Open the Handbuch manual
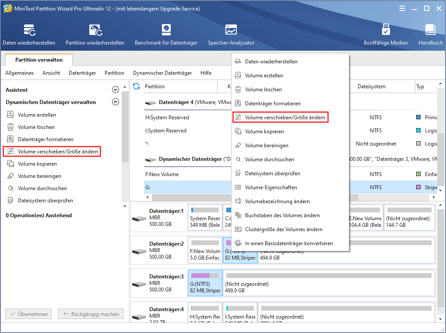The image size is (446, 333). coord(430,35)
